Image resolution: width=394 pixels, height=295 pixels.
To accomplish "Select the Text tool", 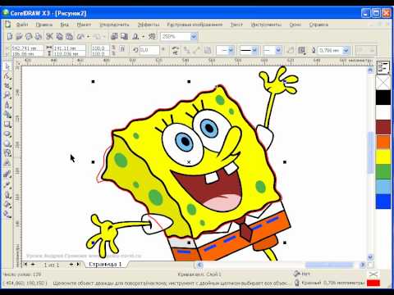I will tap(7, 163).
